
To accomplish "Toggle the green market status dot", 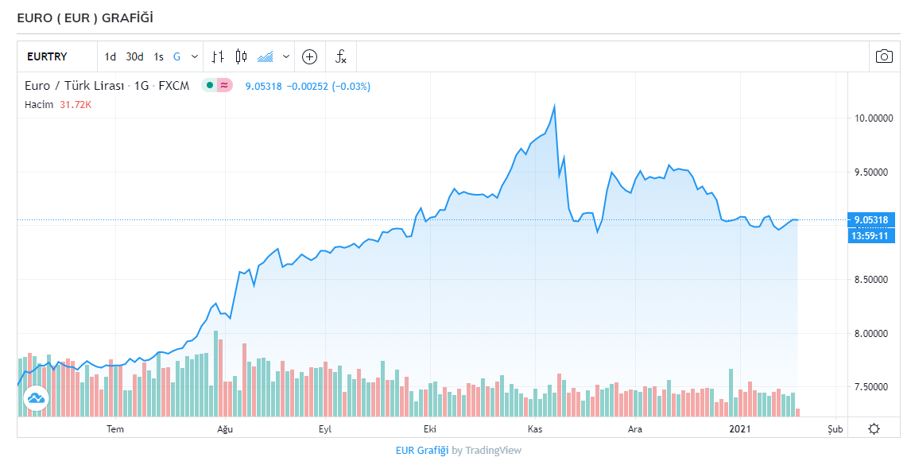I will click(x=209, y=85).
